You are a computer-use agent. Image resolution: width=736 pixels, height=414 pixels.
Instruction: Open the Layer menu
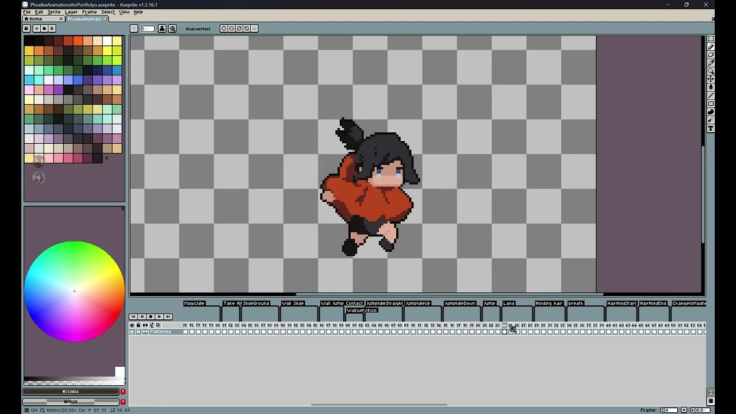point(71,12)
